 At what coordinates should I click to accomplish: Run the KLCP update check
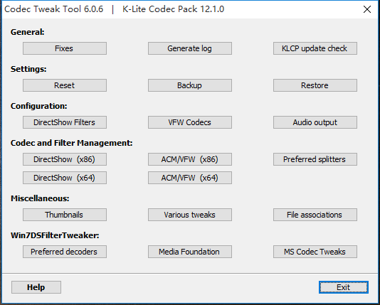pos(315,48)
